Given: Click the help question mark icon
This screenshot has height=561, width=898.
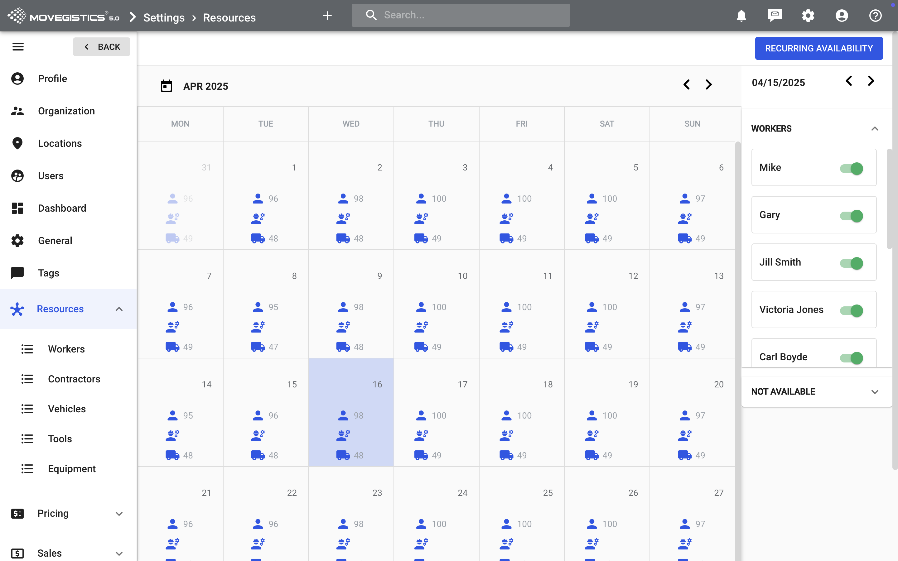Looking at the screenshot, I should [875, 16].
